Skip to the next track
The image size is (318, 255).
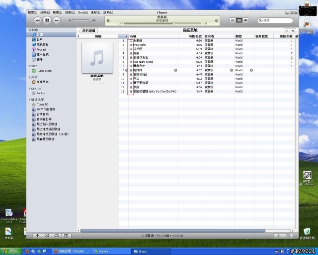point(56,20)
